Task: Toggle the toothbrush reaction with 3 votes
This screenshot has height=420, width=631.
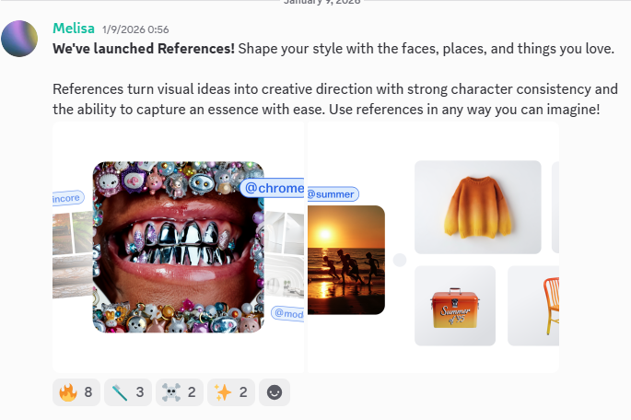Action: tap(128, 391)
